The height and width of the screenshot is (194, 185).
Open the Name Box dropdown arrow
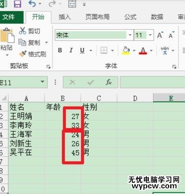coord(42,82)
